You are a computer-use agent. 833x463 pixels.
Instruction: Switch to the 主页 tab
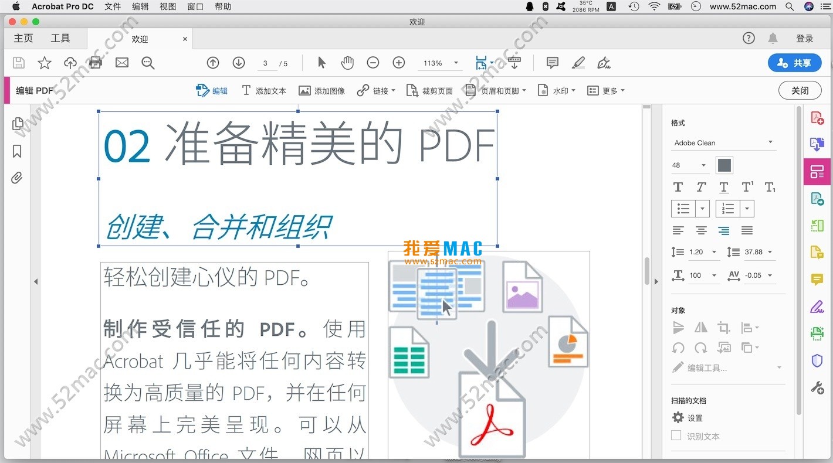click(x=23, y=38)
